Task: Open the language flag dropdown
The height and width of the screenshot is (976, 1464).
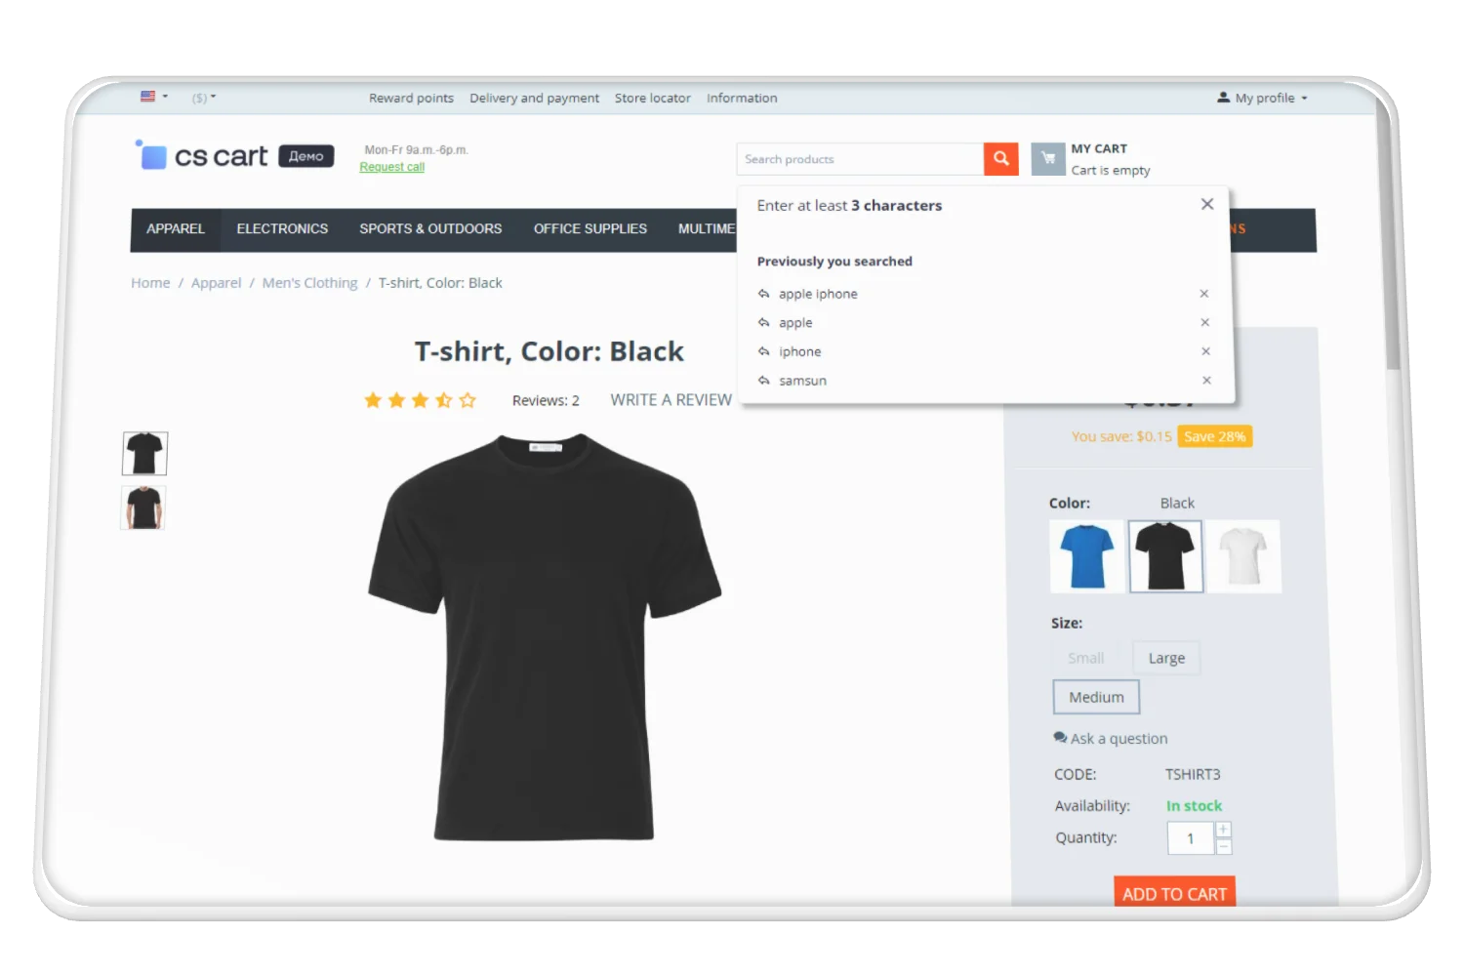Action: point(154,97)
